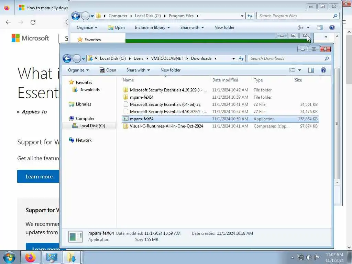The height and width of the screenshot is (264, 352).
Task: Open Organize menu in Downloads window
Action: [x=78, y=70]
